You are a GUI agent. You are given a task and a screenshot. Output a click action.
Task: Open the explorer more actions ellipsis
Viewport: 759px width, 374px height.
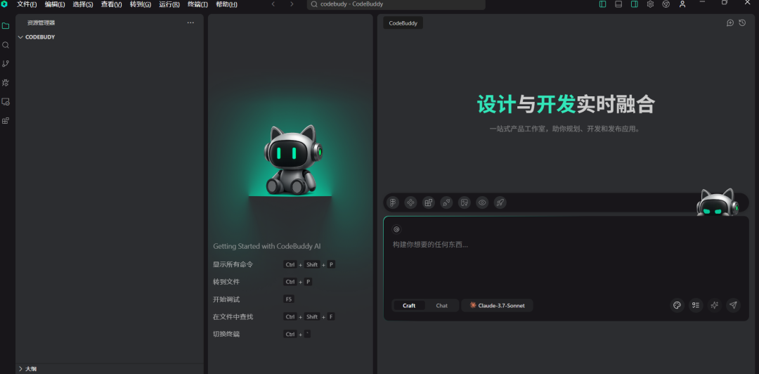[190, 22]
